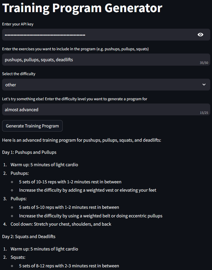The height and width of the screenshot is (270, 212).
Task: Click the Training Program Generator title
Action: coord(82,8)
